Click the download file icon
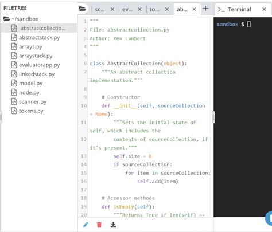The height and width of the screenshot is (232, 272). tap(113, 225)
